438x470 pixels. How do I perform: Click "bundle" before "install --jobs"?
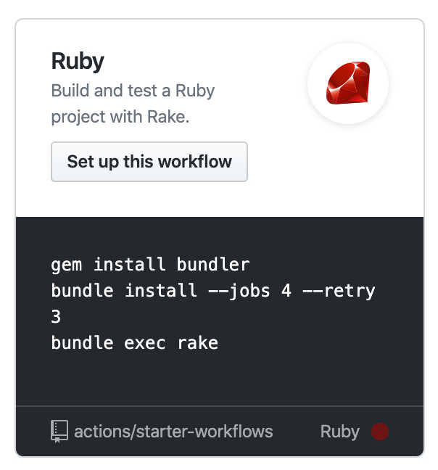[82, 291]
